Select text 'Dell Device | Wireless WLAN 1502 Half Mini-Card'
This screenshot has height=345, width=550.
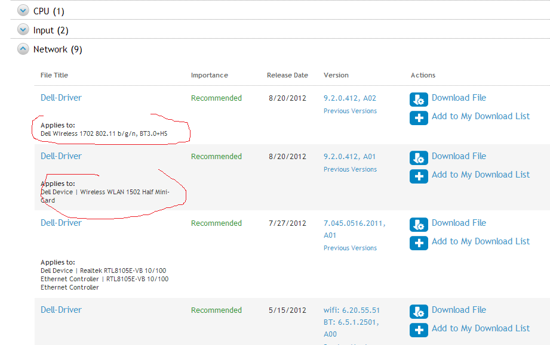[105, 196]
